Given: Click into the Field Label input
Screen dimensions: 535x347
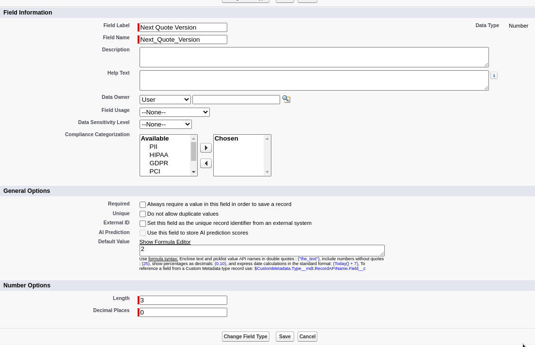Looking at the screenshot, I should [183, 28].
